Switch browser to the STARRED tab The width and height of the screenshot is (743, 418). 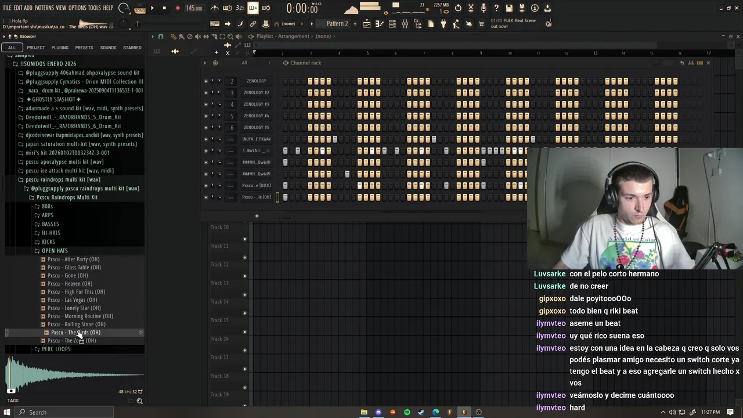coord(132,48)
